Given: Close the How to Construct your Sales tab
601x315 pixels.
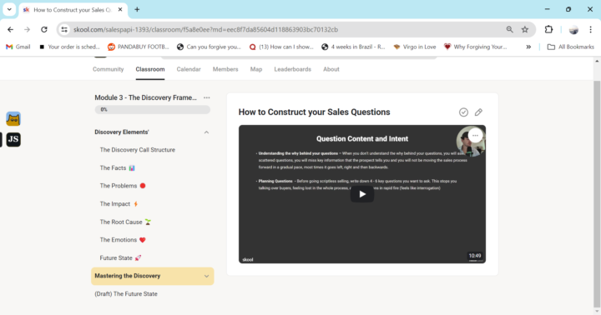Looking at the screenshot, I should [120, 9].
